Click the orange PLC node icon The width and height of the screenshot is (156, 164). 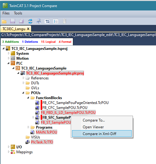click(x=13, y=63)
